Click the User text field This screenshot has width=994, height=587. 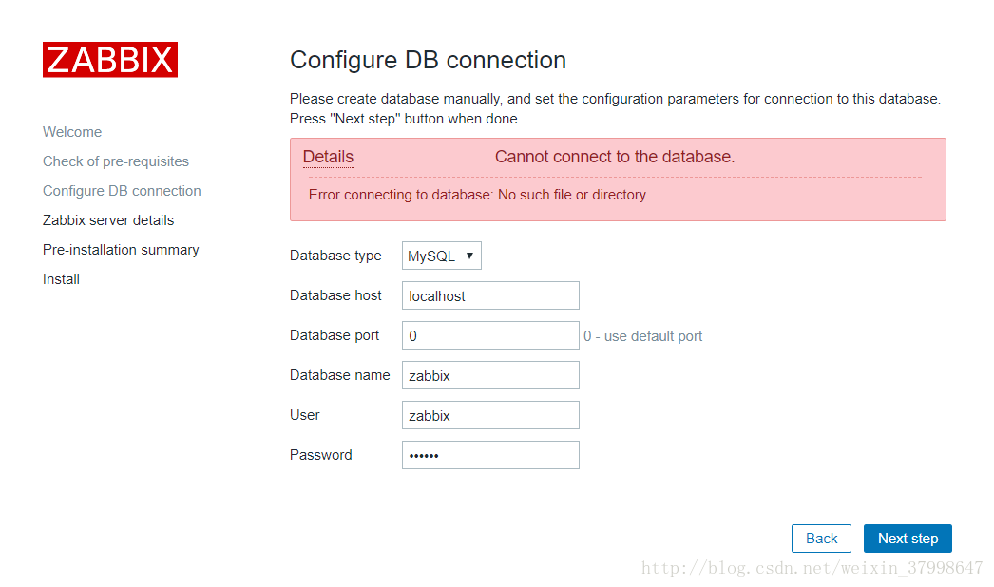pos(490,415)
